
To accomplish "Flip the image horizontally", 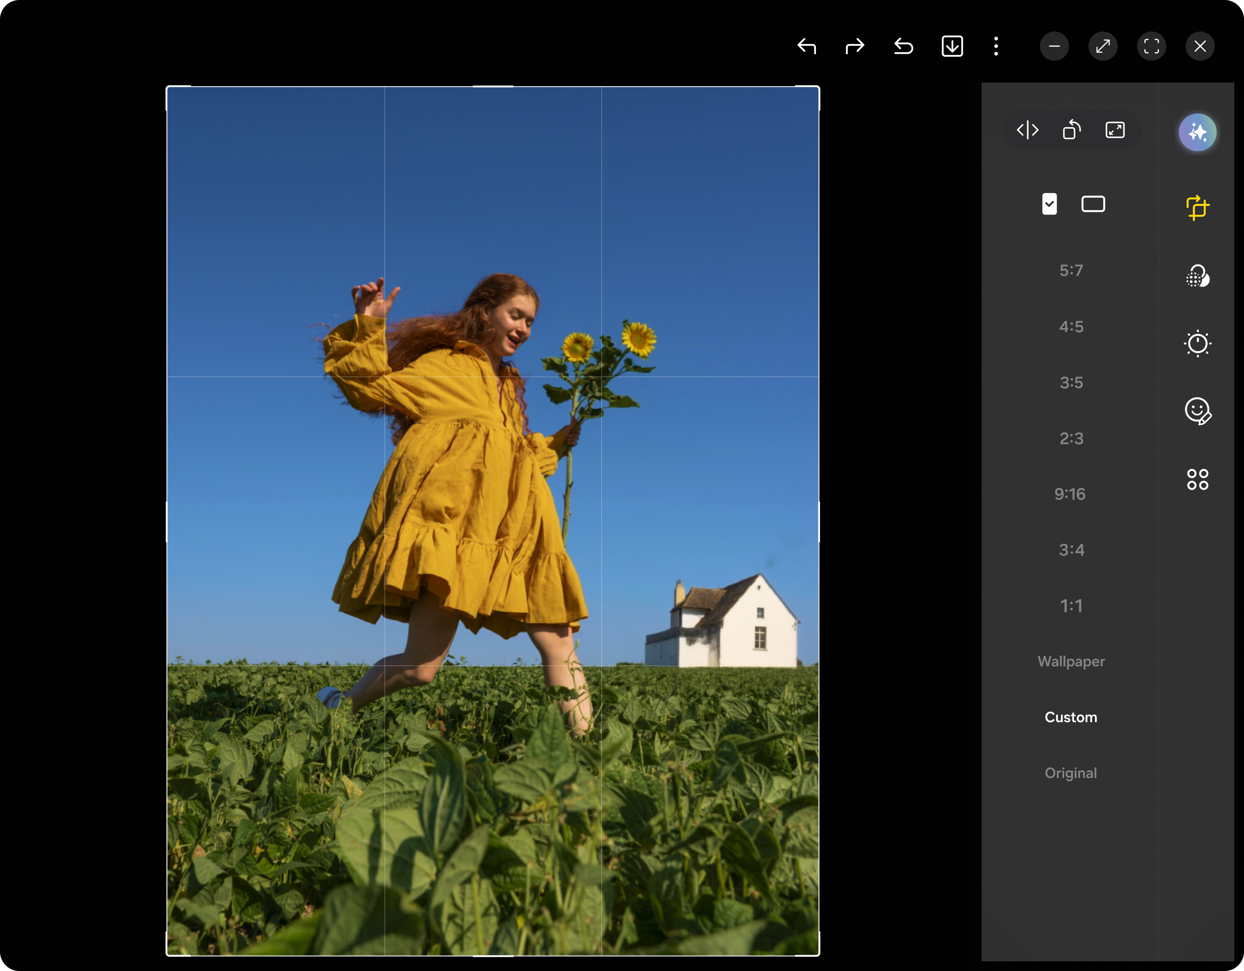I will pos(1027,130).
